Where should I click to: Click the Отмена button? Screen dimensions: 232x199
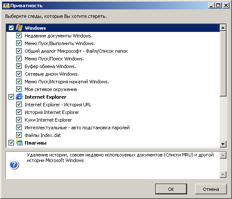coord(211,189)
